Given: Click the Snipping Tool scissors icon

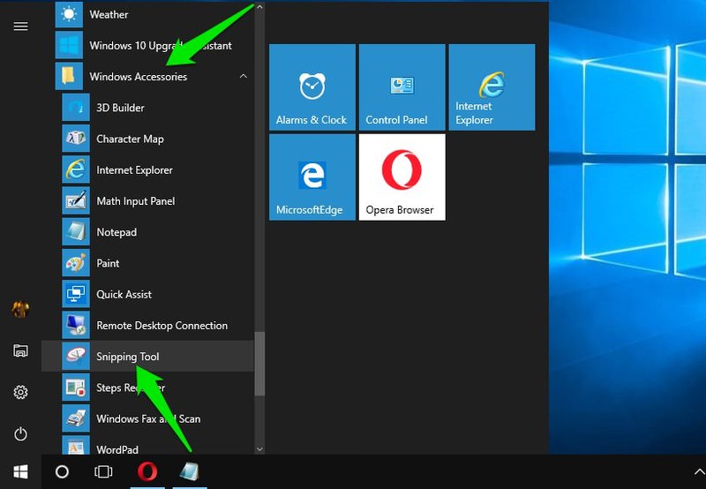Looking at the screenshot, I should pyautogui.click(x=76, y=356).
